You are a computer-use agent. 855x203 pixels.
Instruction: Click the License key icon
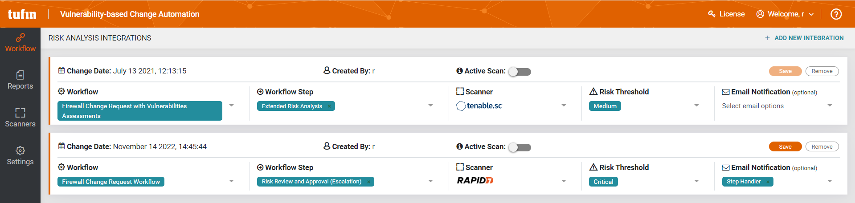pos(712,14)
